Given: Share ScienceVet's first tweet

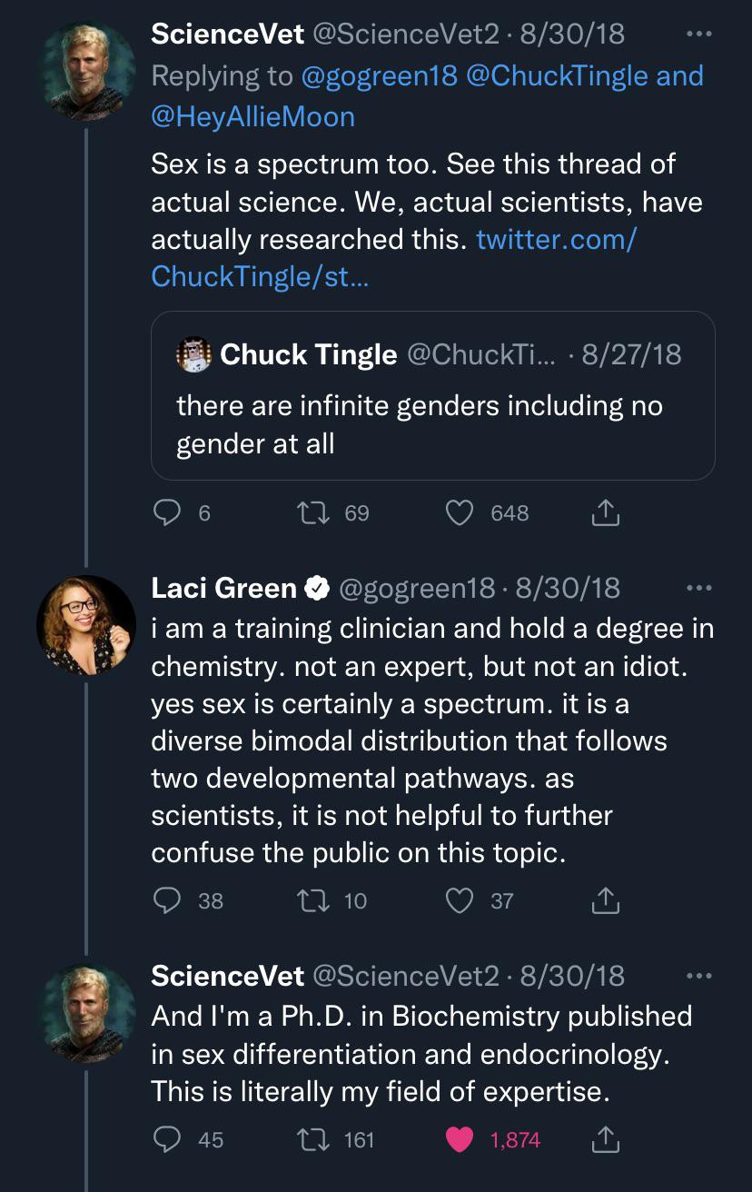Looking at the screenshot, I should 605,513.
